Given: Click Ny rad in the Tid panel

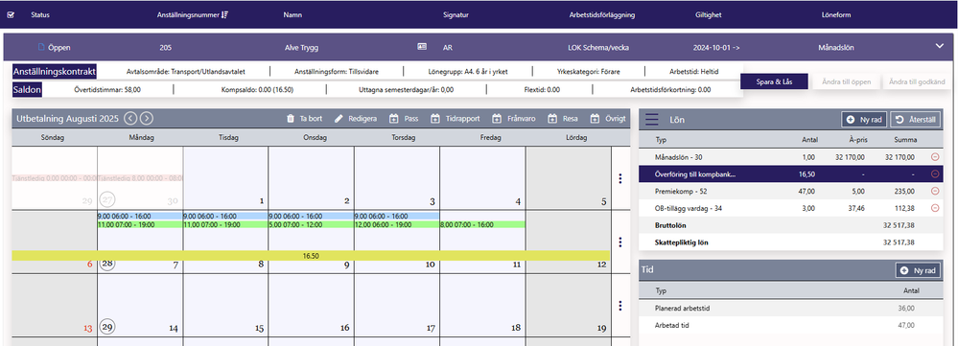Looking at the screenshot, I should pos(918,269).
